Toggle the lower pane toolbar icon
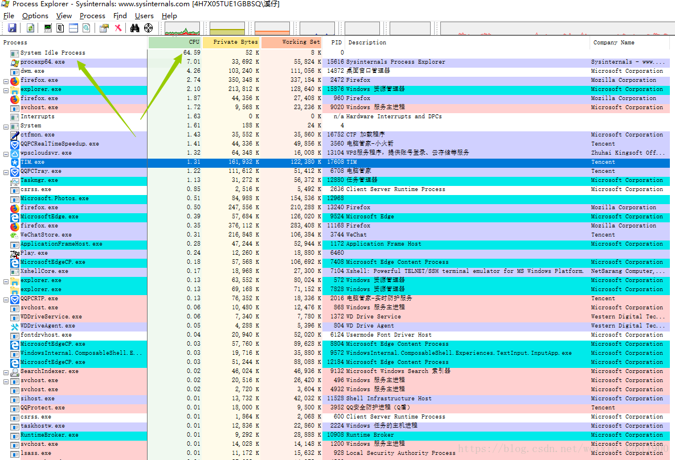 point(73,28)
